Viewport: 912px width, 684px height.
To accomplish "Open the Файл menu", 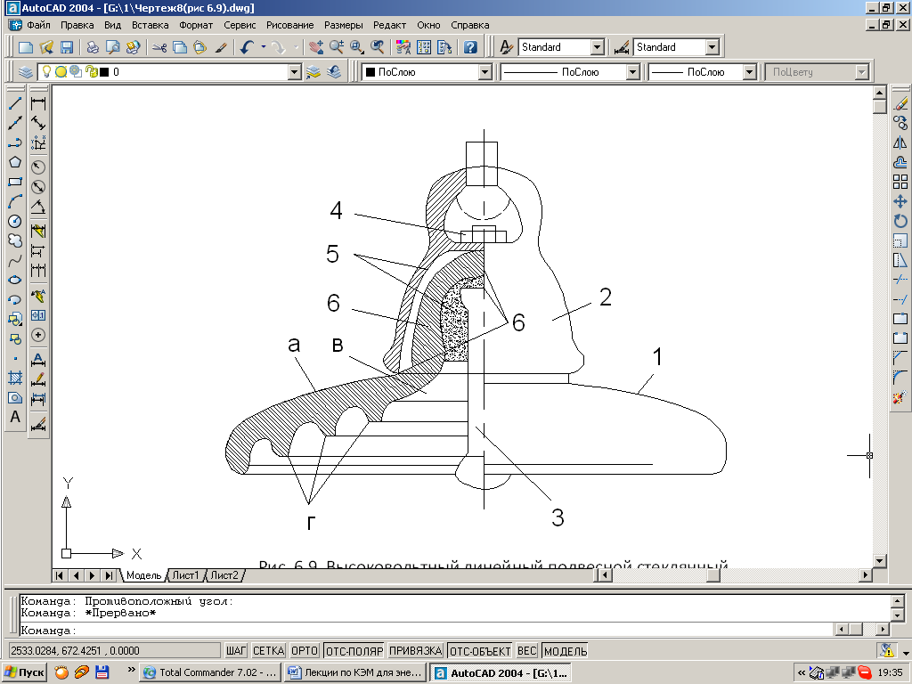I will pos(39,25).
